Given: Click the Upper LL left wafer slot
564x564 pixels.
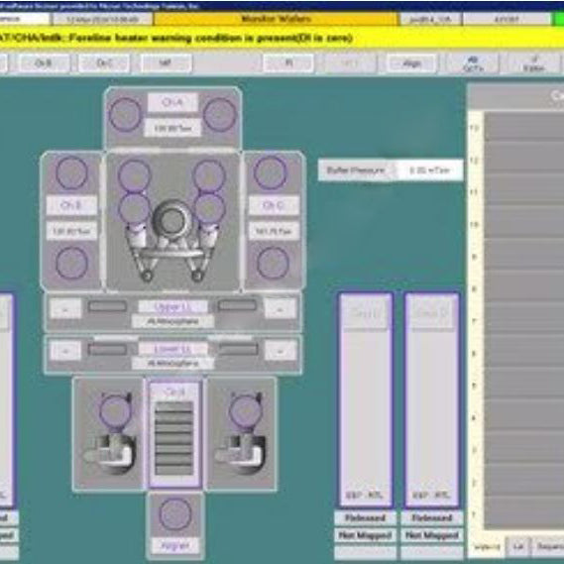Looking at the screenshot, I should (107, 306).
